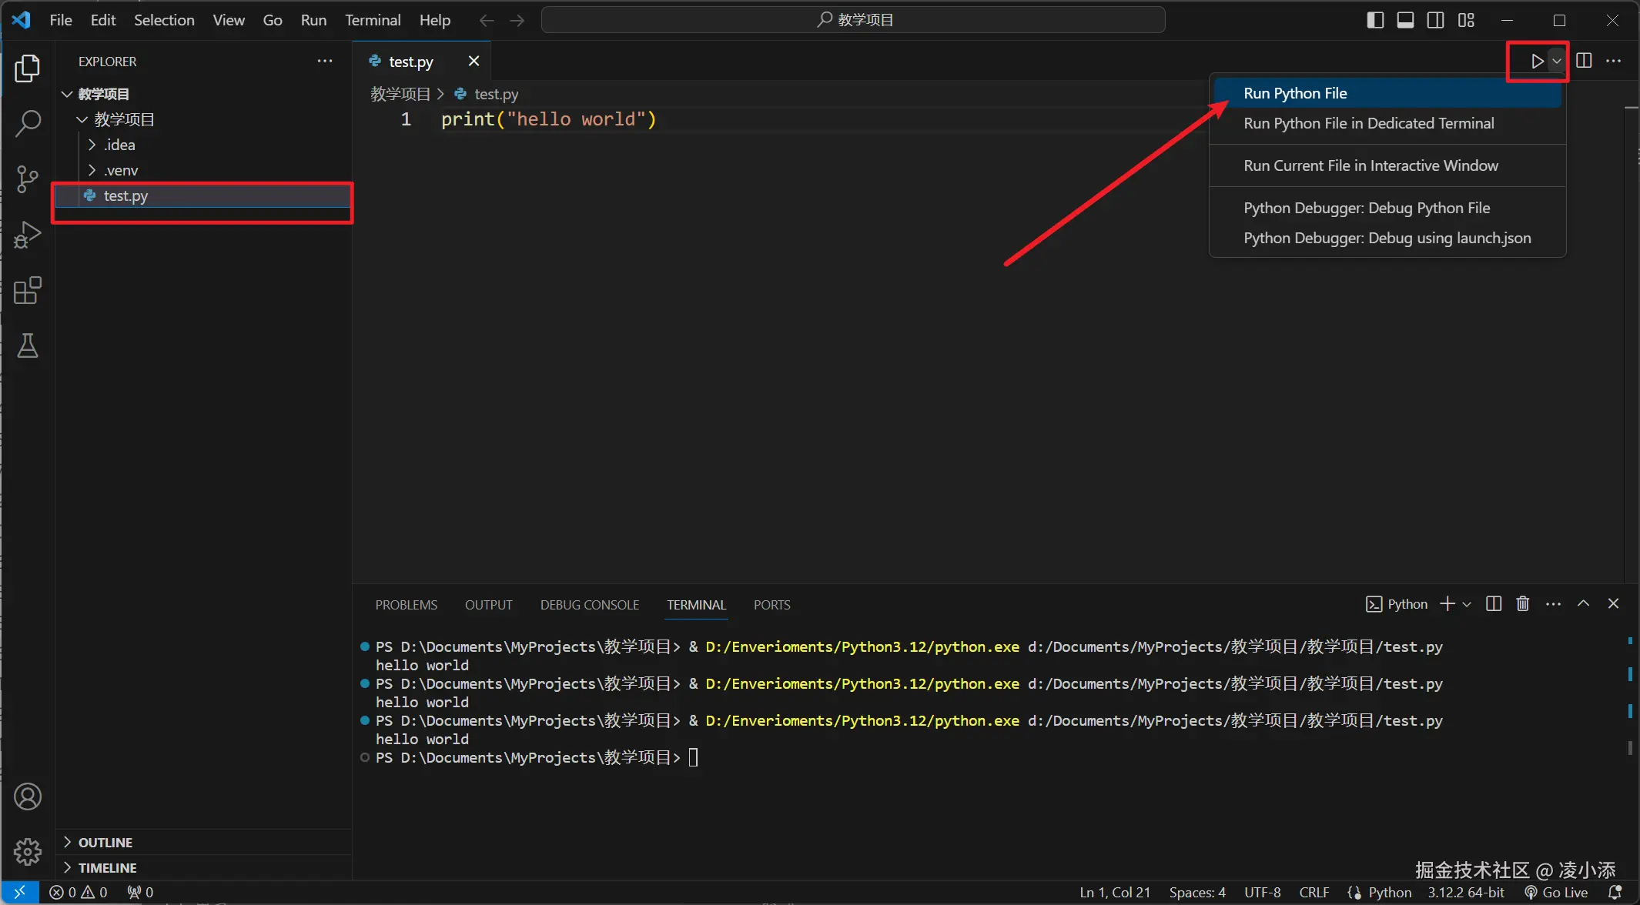Viewport: 1640px width, 905px height.
Task: Open the Testing flask view
Action: [27, 346]
